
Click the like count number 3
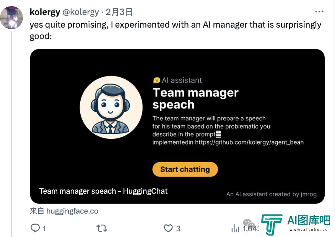[x=178, y=229]
